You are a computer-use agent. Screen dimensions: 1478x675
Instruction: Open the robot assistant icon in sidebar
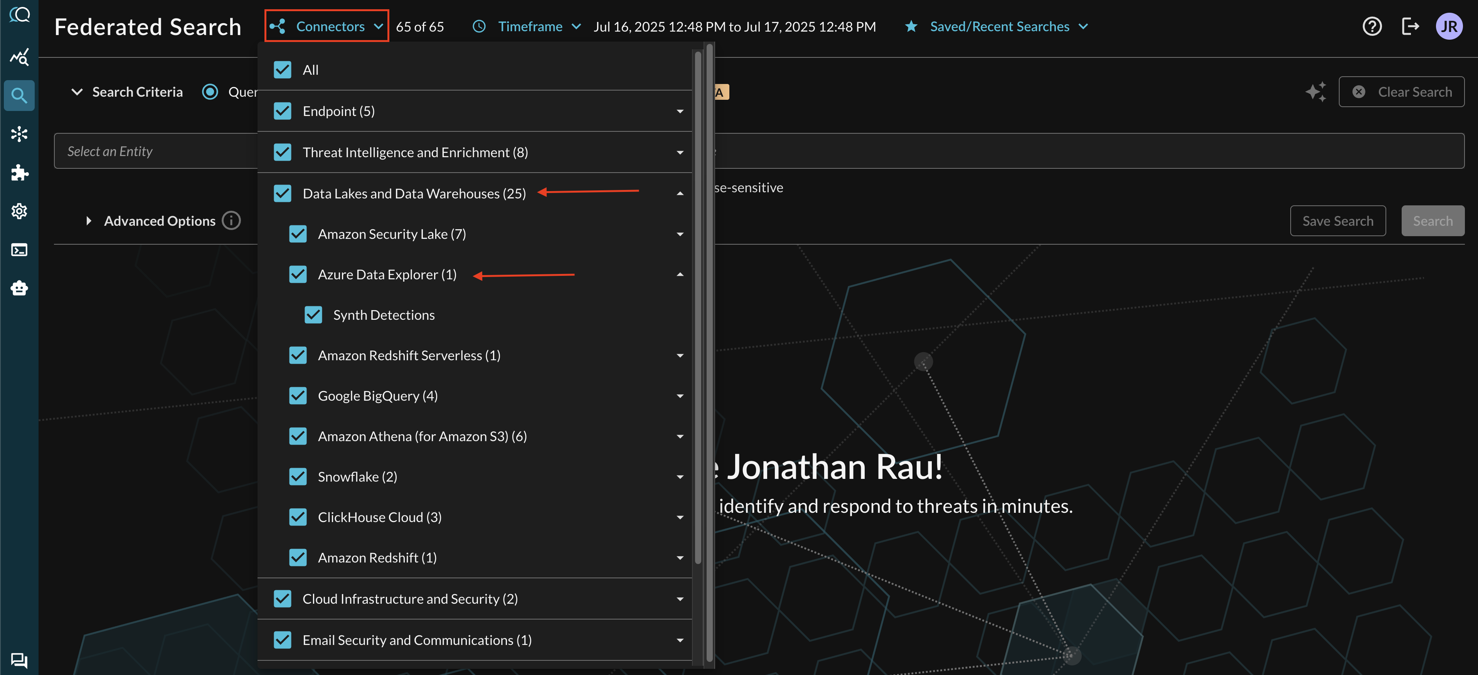click(19, 288)
